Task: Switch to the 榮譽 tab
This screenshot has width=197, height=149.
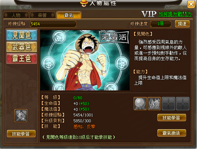Action: (42, 15)
